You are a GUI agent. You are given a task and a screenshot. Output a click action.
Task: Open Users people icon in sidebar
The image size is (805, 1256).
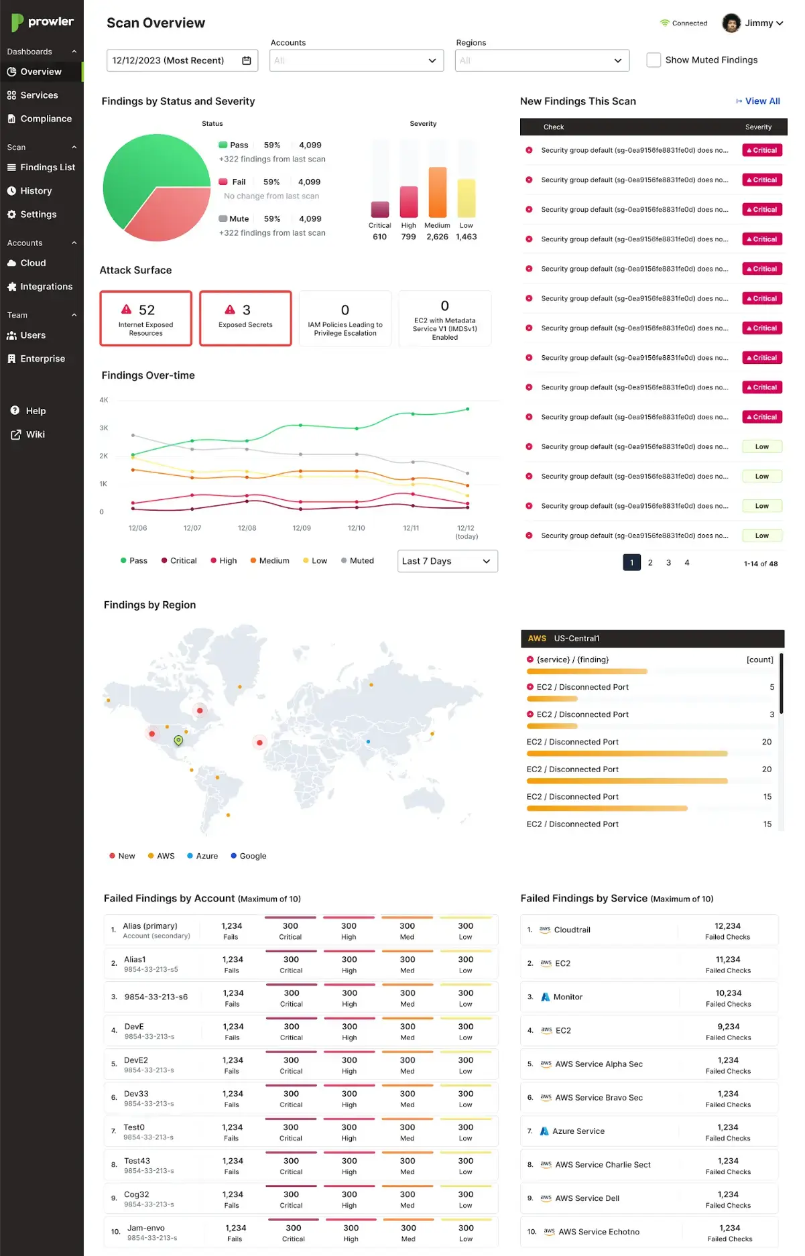(x=11, y=336)
